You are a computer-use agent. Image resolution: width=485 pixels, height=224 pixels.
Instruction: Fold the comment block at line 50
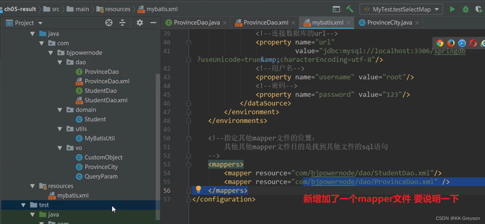pyautogui.click(x=188, y=138)
